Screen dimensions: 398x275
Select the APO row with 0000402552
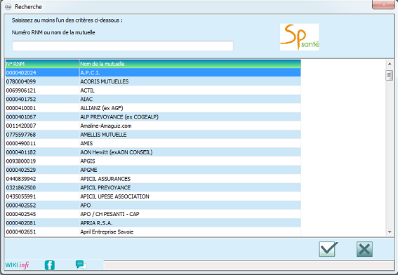point(153,206)
